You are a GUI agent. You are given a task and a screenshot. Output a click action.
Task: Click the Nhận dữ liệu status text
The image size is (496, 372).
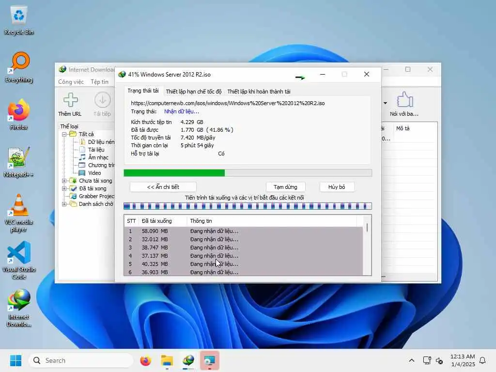(182, 111)
